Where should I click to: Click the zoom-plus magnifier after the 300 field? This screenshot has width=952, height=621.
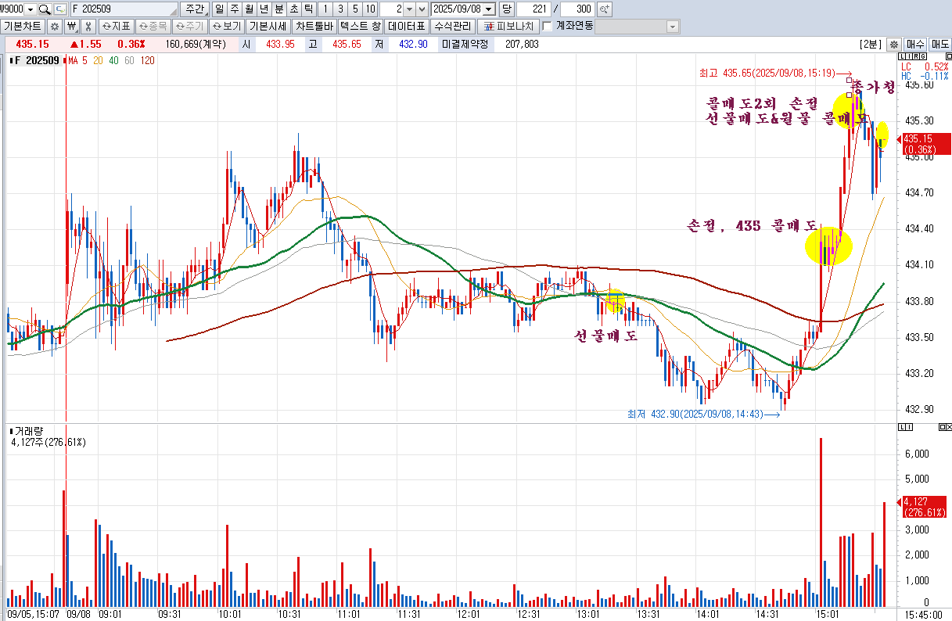[605, 9]
